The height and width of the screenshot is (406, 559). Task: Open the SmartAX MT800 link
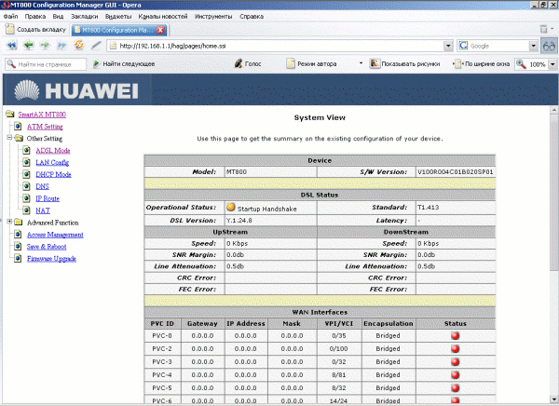[42, 115]
